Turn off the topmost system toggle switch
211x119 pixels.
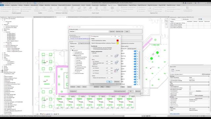(x=136, y=51)
